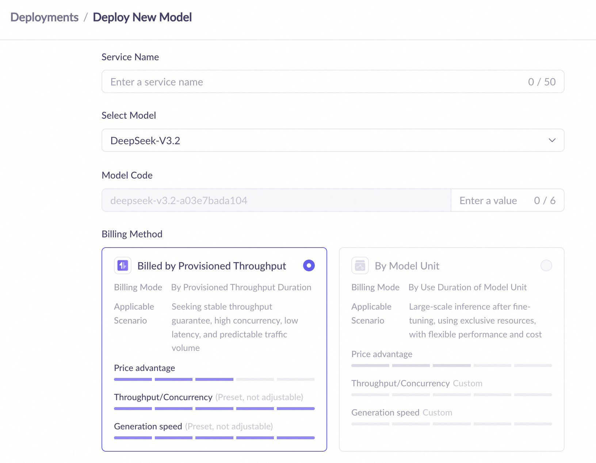
Task: Click Generation speed bar marked Preset, not adjustable
Action: coord(214,438)
